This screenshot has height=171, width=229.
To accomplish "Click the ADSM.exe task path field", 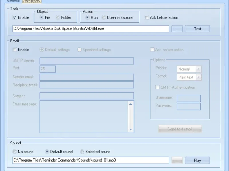I will click(91, 29).
